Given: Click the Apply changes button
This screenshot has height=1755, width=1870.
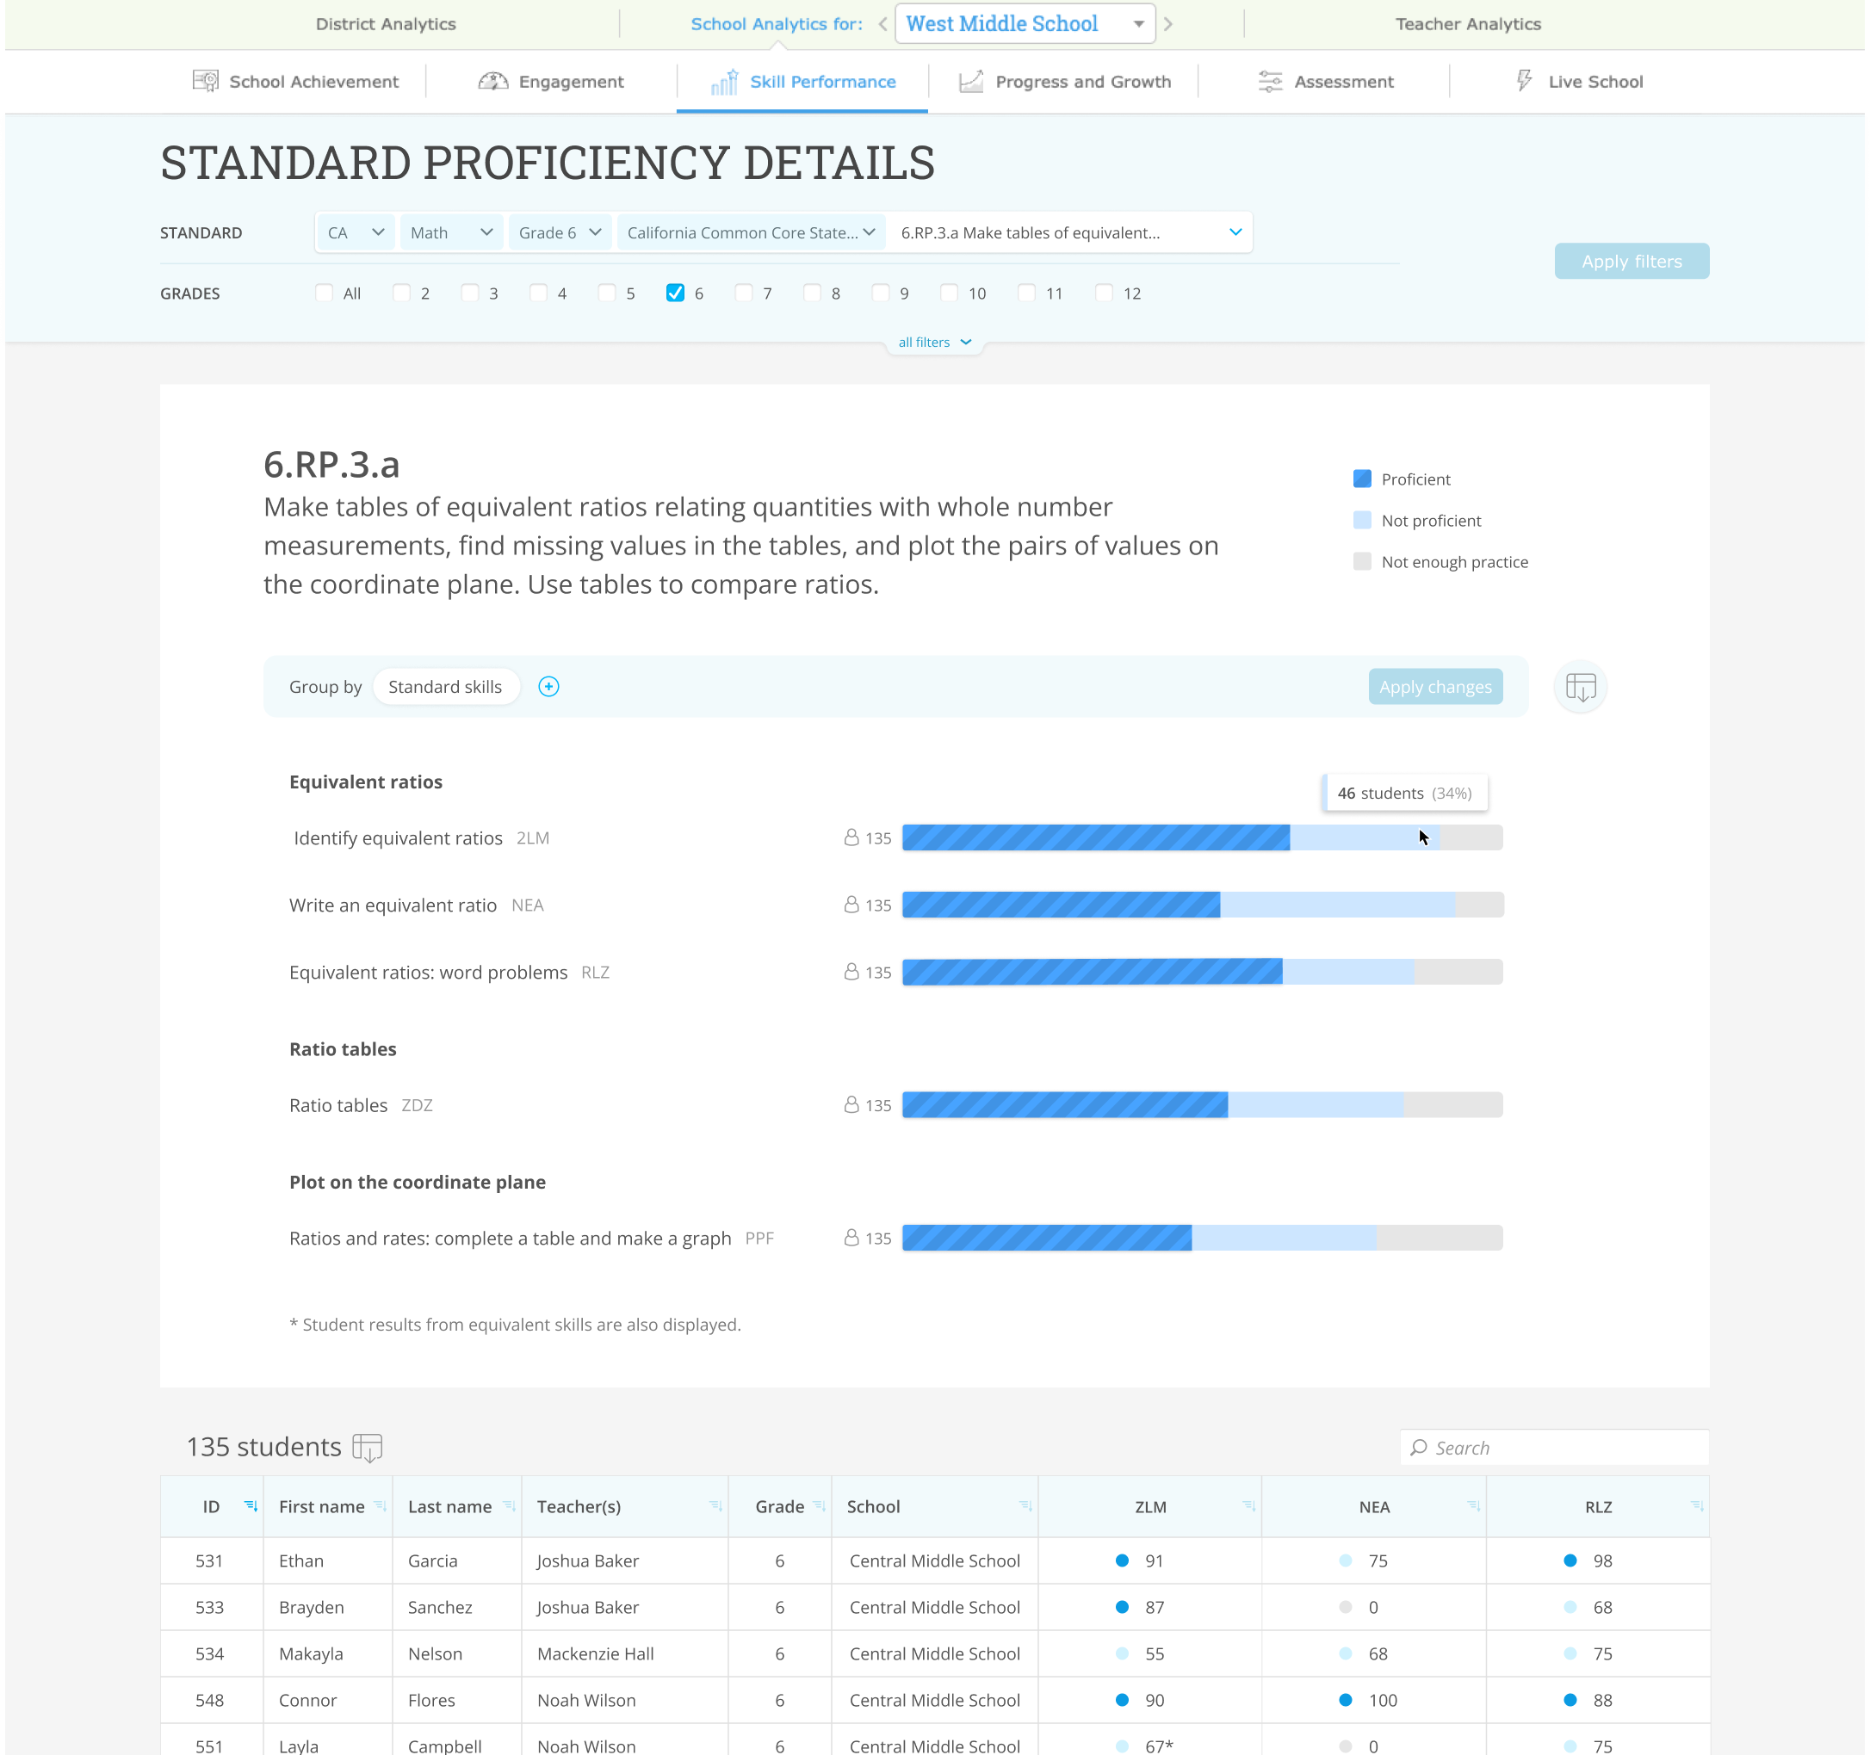Looking at the screenshot, I should click(1434, 688).
